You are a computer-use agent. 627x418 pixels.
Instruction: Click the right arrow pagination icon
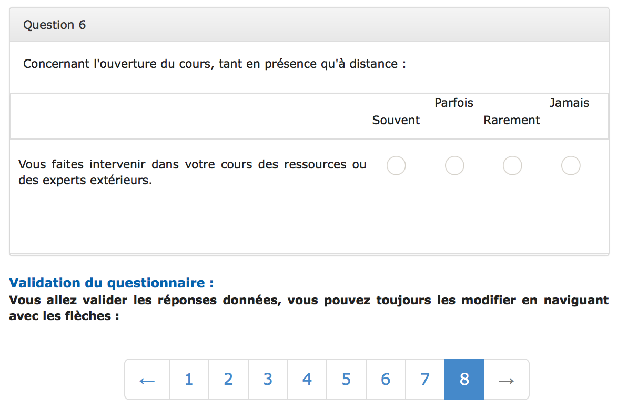click(506, 379)
